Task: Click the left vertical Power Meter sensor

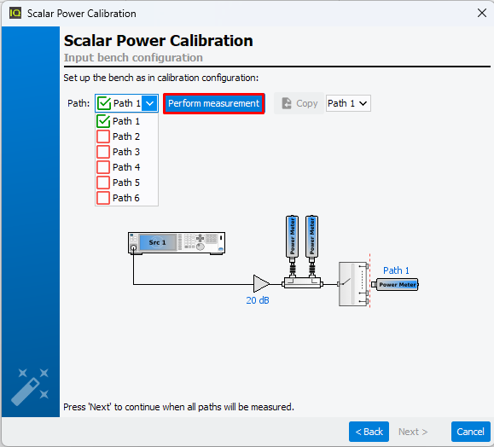Action: click(x=292, y=244)
